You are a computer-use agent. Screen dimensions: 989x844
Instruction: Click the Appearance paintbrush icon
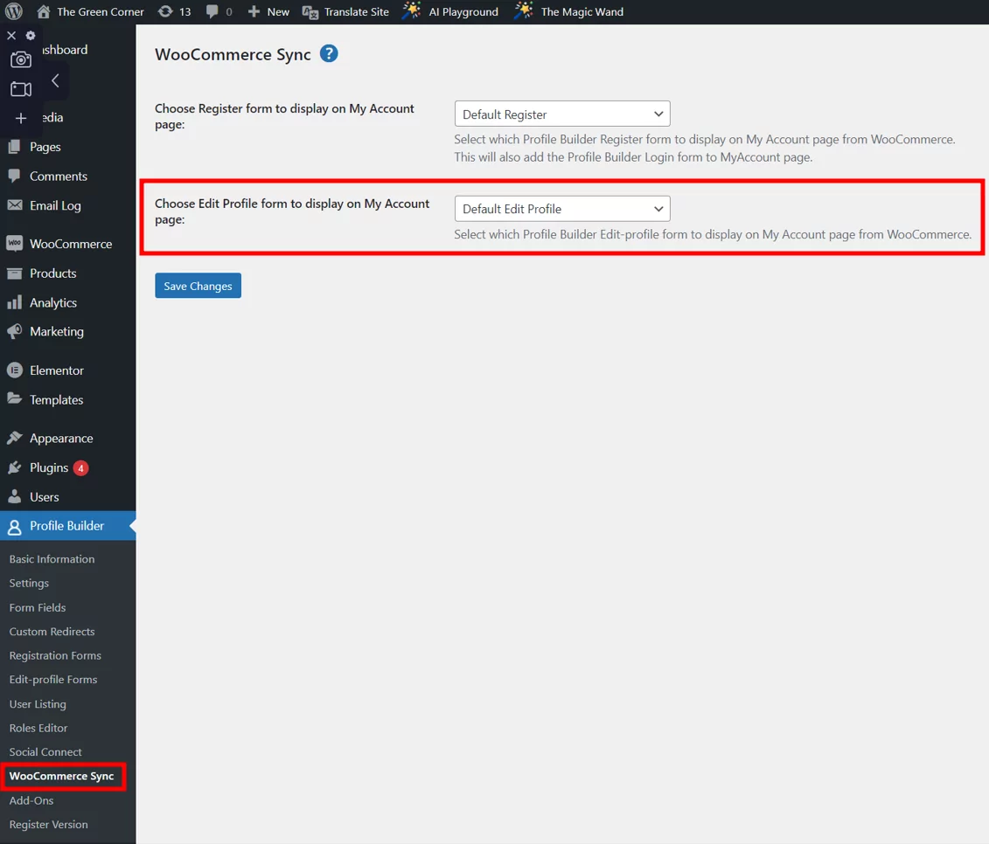pos(14,438)
